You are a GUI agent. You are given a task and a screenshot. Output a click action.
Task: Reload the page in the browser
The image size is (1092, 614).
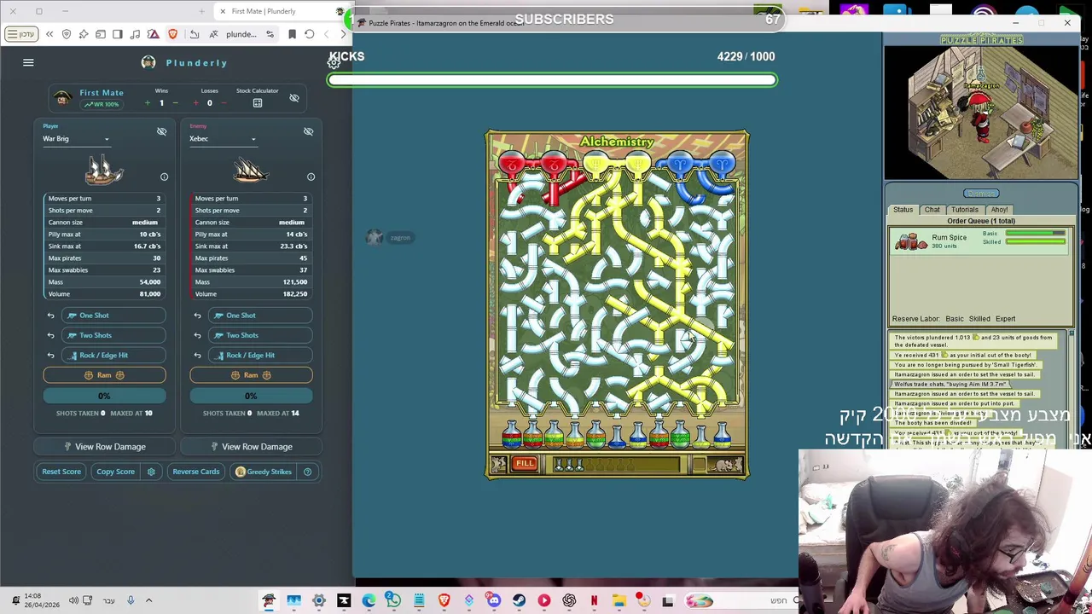point(309,34)
